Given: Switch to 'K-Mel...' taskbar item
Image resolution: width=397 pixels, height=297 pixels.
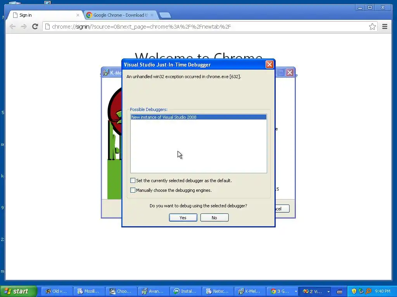Looking at the screenshot, I should click(250, 291).
